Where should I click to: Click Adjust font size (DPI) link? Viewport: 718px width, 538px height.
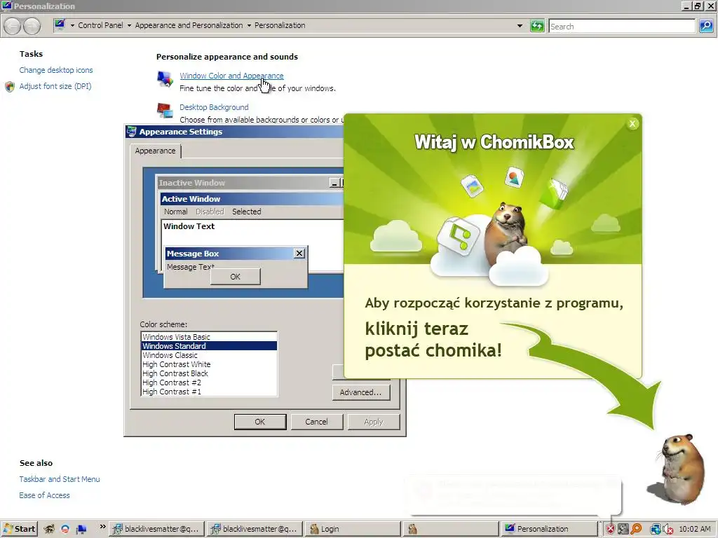pos(55,86)
